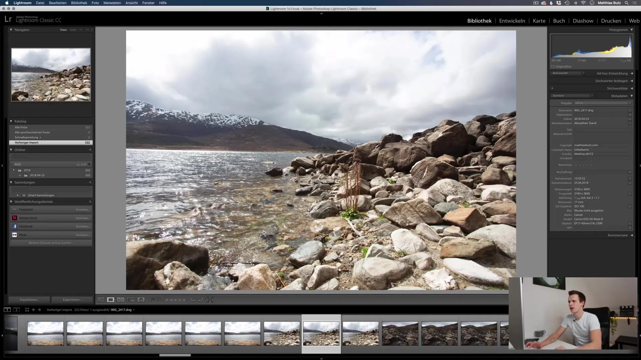Collapse the Sammlungen panel
The width and height of the screenshot is (641, 360).
[x=11, y=182]
